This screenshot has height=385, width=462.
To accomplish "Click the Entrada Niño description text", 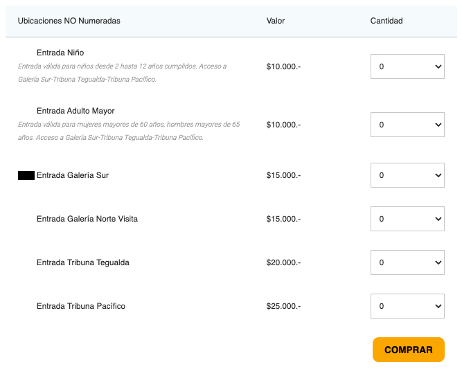I will click(x=122, y=73).
